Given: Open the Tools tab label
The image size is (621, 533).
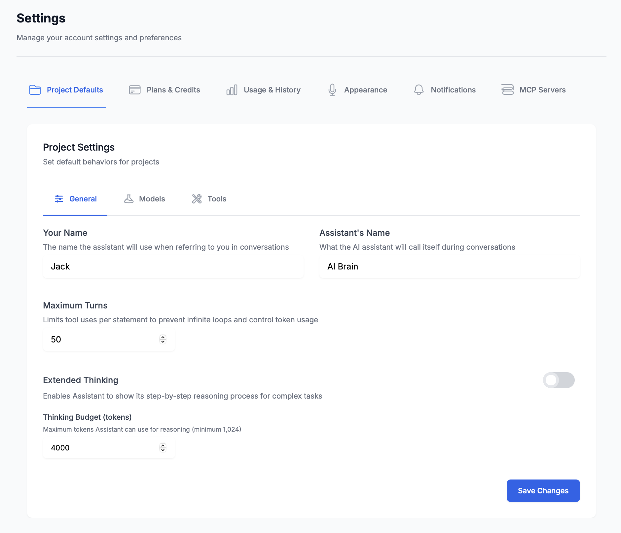Looking at the screenshot, I should (217, 199).
